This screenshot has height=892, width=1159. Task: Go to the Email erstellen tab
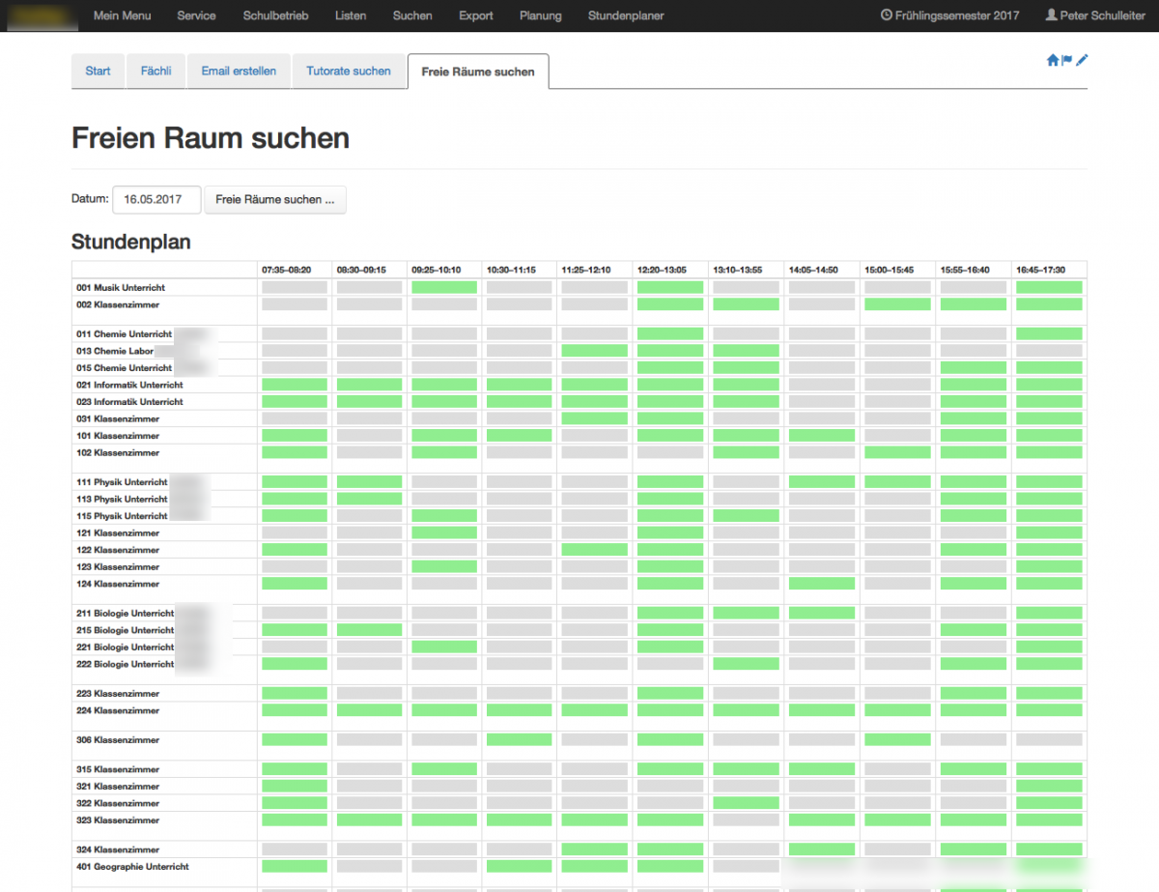[x=239, y=71]
